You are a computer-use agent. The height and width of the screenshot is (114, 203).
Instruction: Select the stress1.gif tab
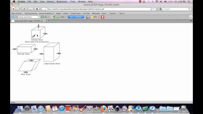(28, 21)
